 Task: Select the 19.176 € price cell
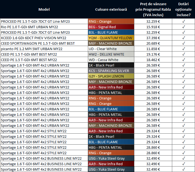click(153, 54)
